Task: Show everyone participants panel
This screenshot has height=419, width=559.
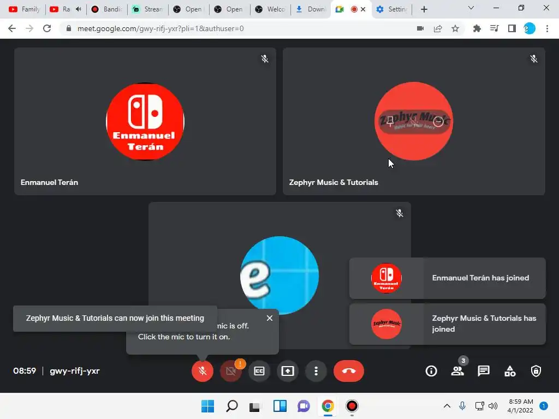Action: click(x=457, y=371)
